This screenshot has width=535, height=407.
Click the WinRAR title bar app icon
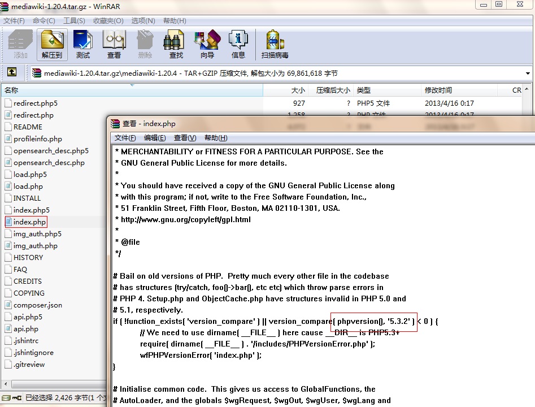(4, 6)
